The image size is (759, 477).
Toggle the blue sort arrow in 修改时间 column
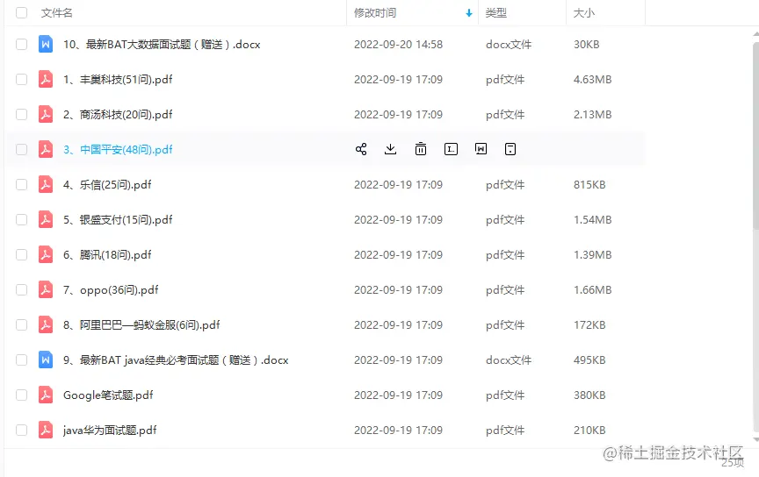coord(468,13)
